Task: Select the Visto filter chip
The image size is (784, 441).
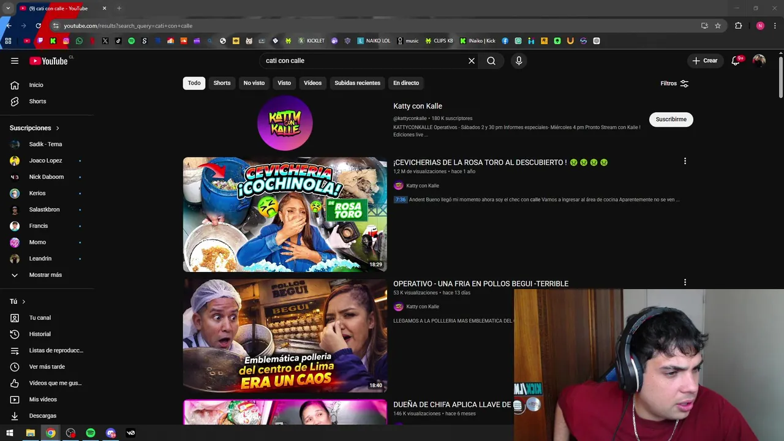Action: point(284,83)
